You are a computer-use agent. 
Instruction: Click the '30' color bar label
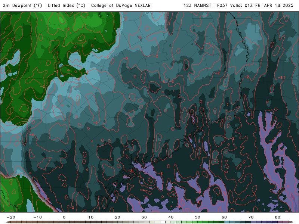pos(144,217)
